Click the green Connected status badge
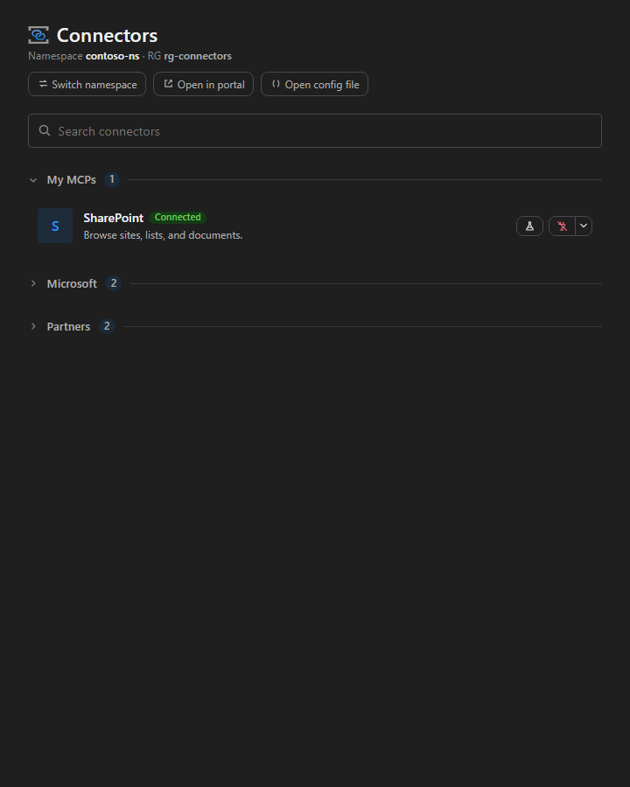 tap(178, 218)
